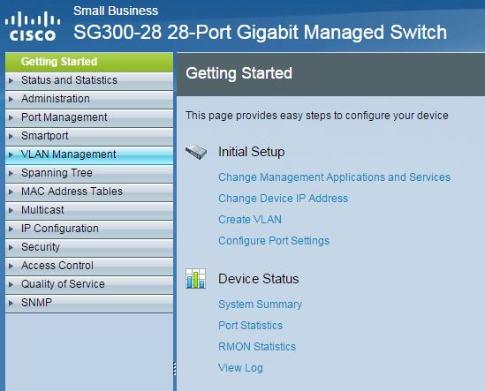Expand Status and Statistics arrow
This screenshot has height=391, width=485.
click(11, 80)
